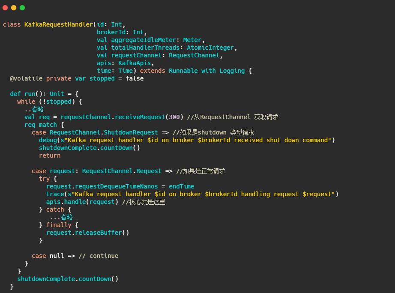Click the 'case null => // continue' line
The height and width of the screenshot is (293, 395).
point(75,256)
